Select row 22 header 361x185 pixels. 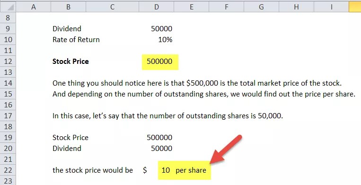(x=8, y=170)
